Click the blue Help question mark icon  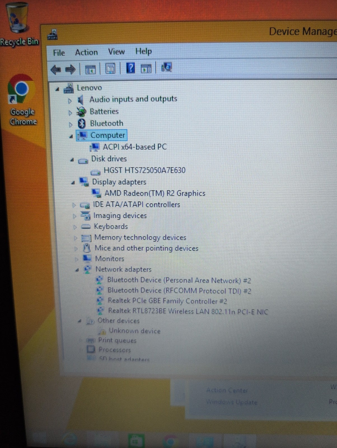point(131,68)
